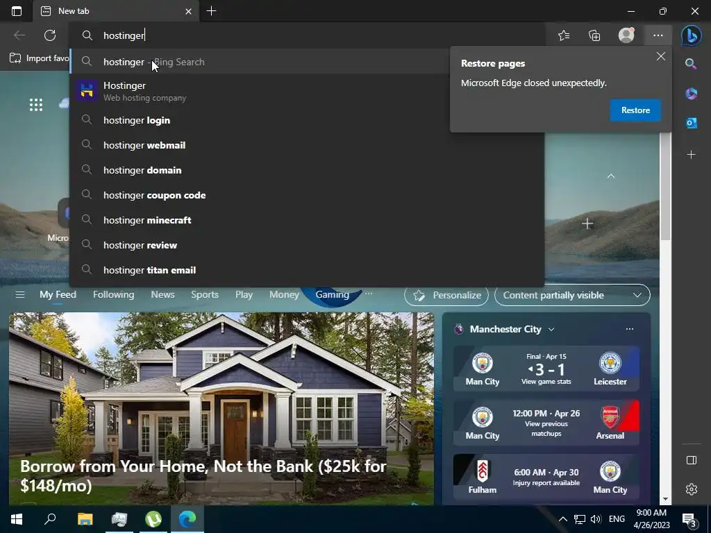Click the Personalize button
711x533 pixels.
click(x=446, y=295)
